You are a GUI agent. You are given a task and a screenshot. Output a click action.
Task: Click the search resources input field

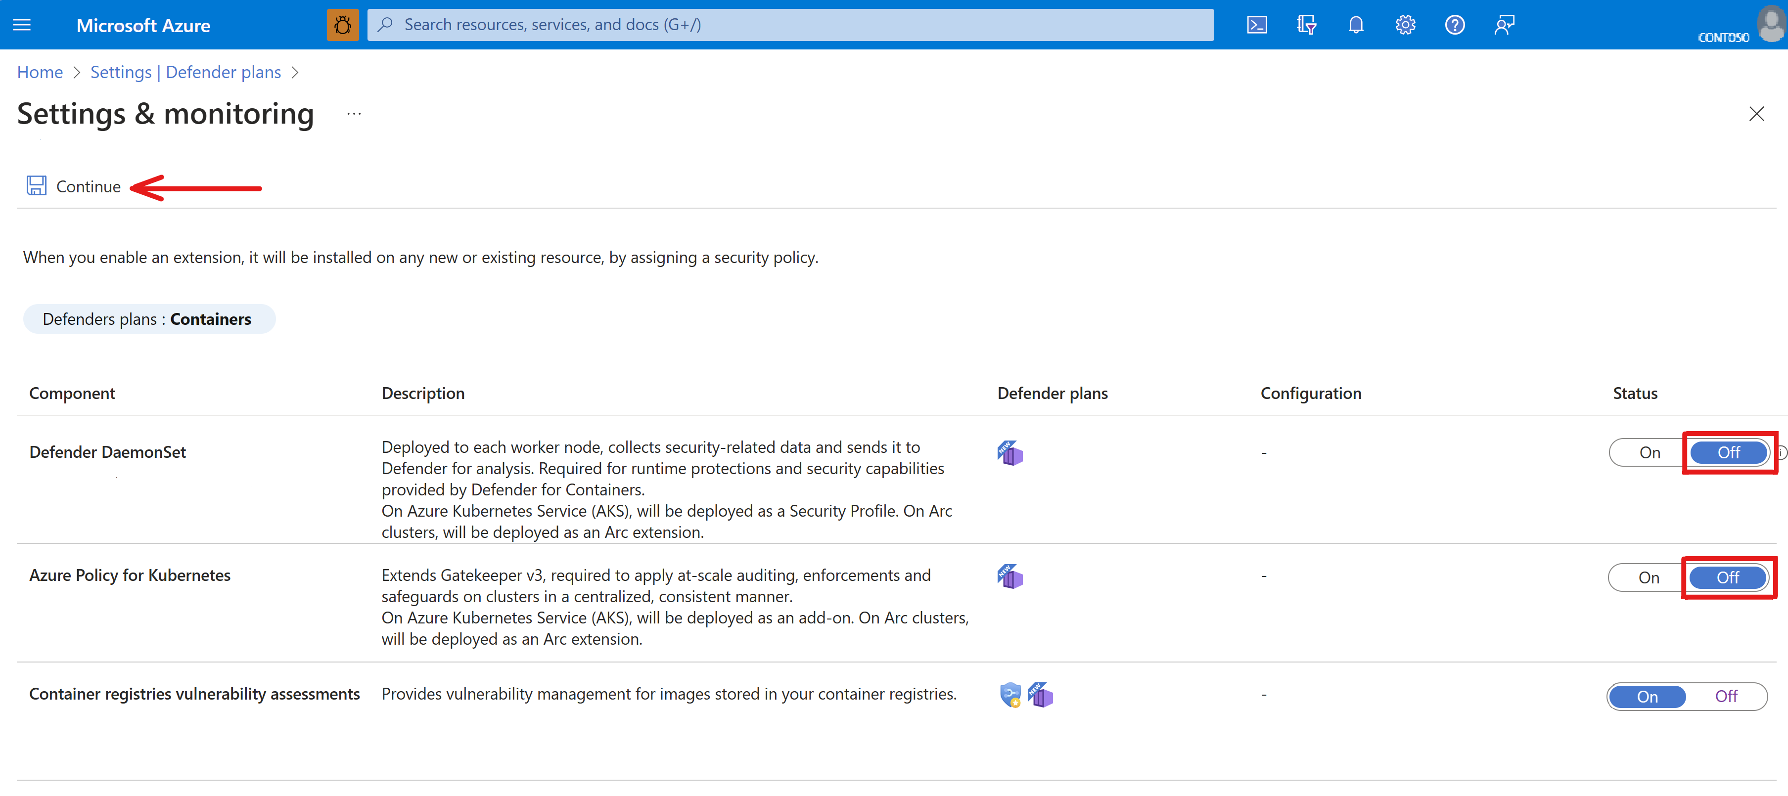(791, 25)
